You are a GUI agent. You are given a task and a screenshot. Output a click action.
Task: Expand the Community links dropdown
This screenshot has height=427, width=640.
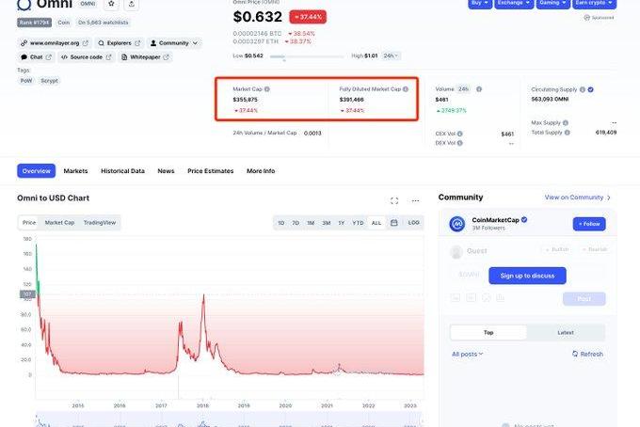tap(174, 43)
